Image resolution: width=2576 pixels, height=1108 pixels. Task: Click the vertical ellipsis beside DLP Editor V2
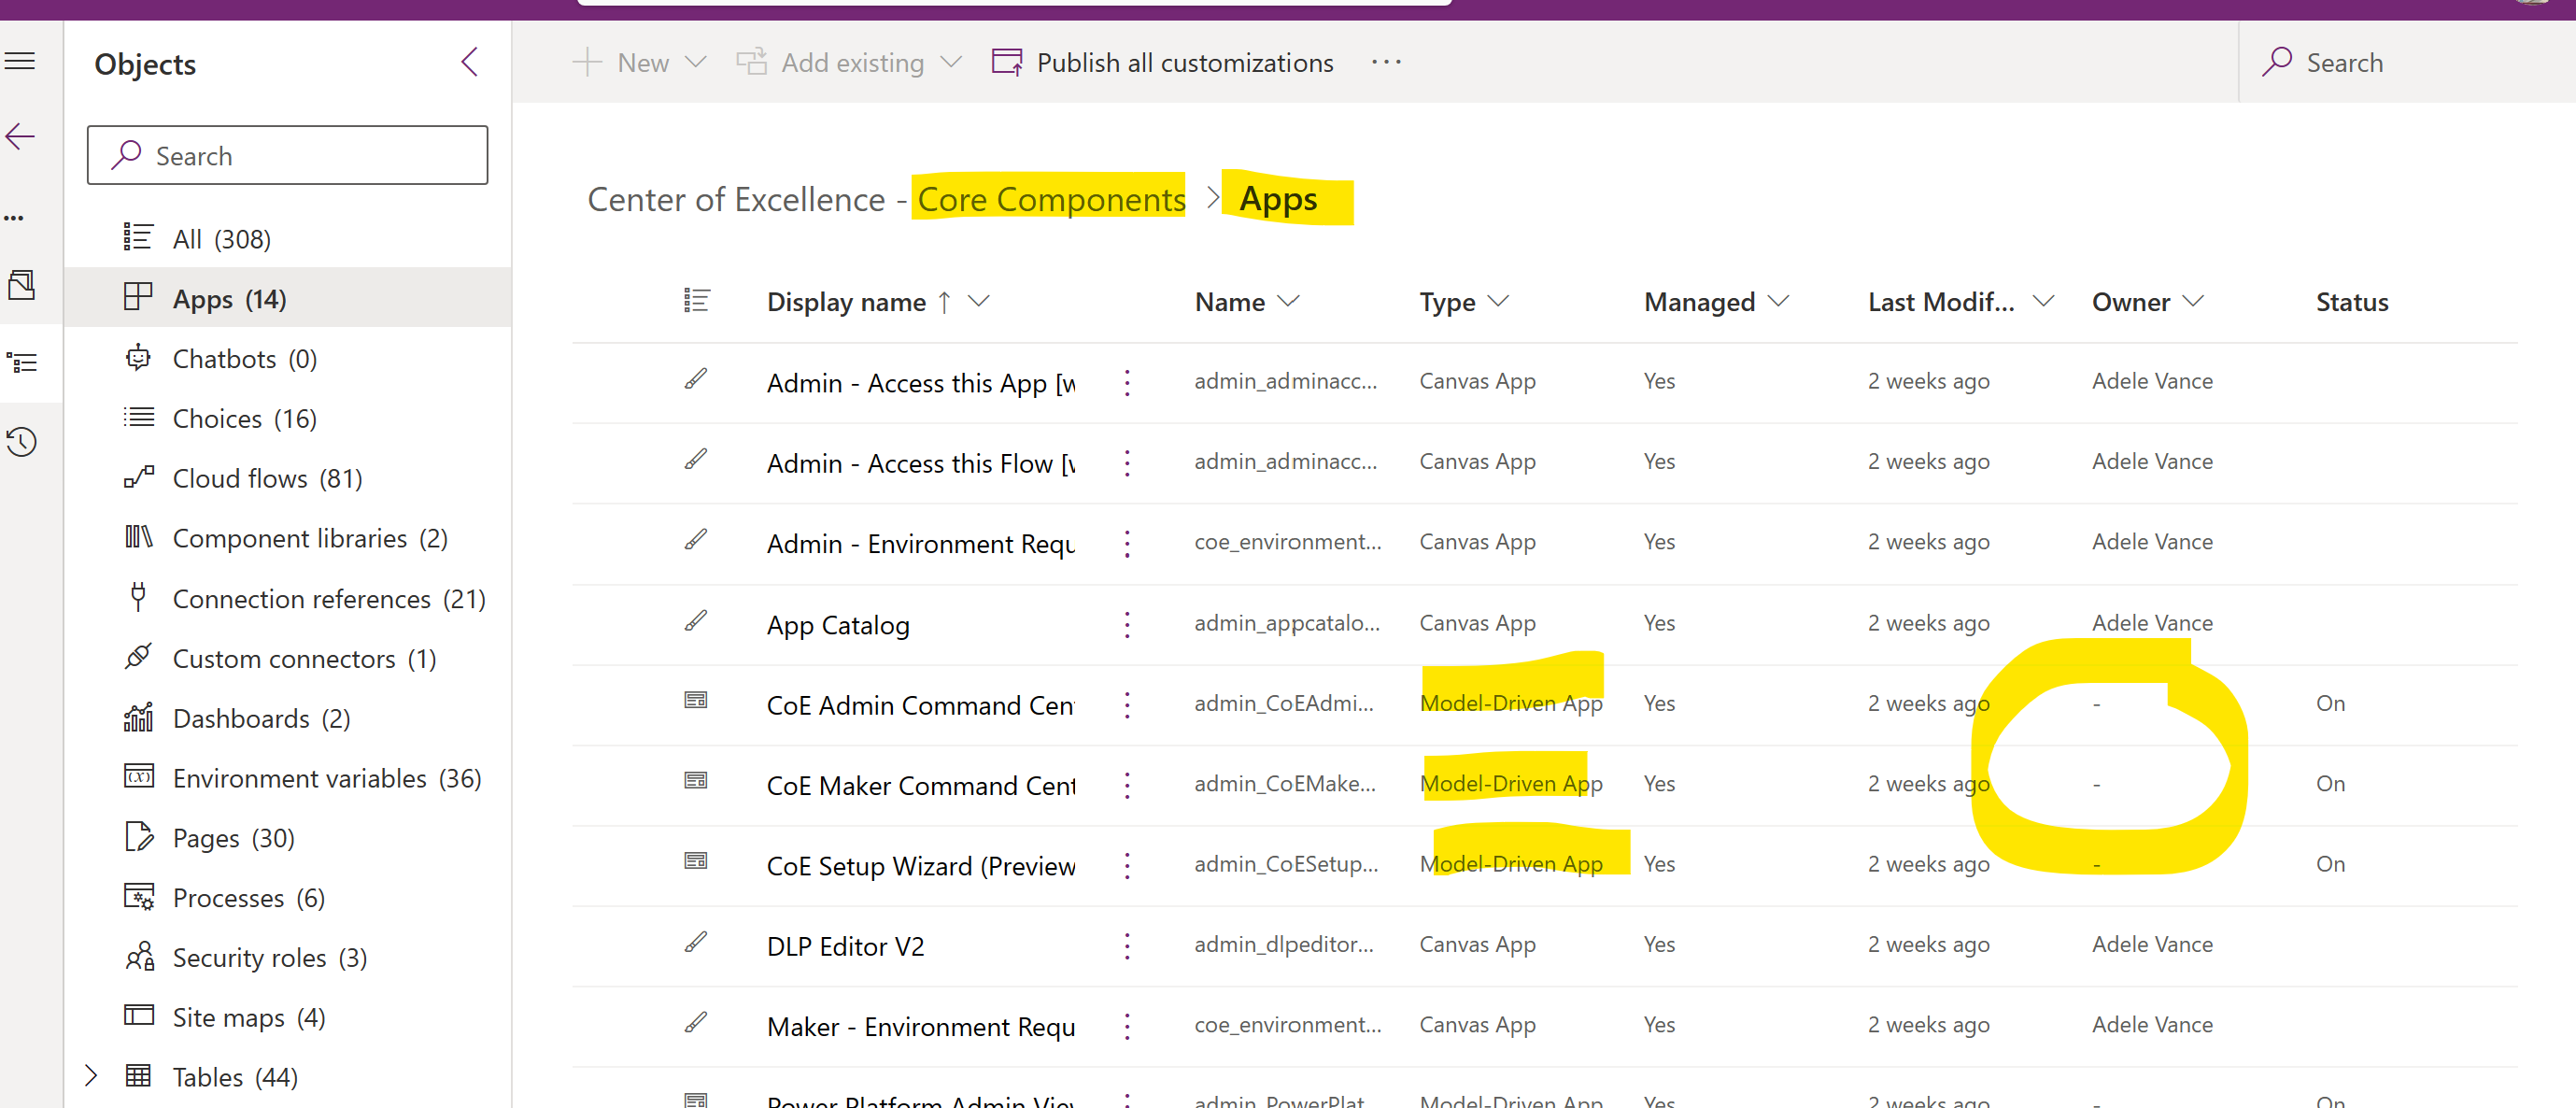click(x=1127, y=945)
